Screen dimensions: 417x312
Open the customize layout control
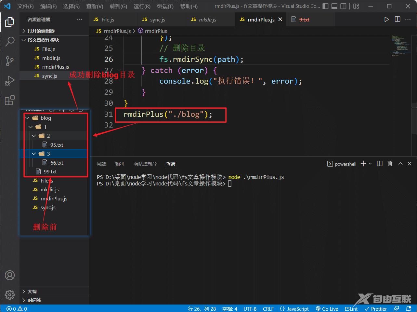[x=356, y=6]
